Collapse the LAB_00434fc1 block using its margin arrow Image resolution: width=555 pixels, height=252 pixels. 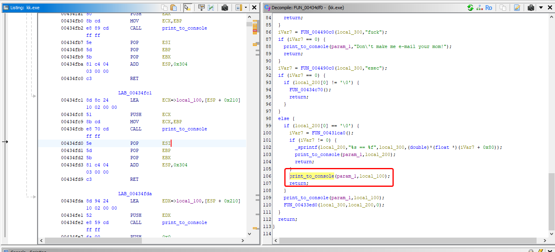tap(34, 96)
